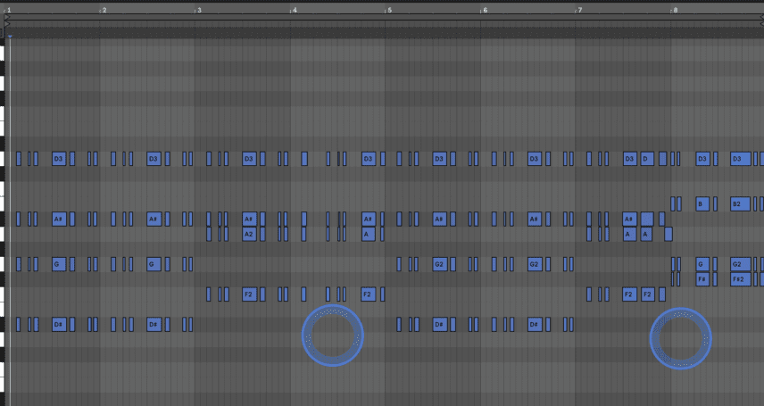Select the G note in bar 1

[59, 264]
